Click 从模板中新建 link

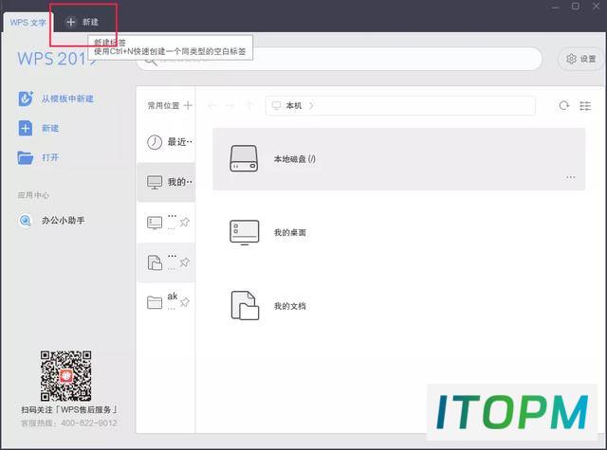coord(67,99)
